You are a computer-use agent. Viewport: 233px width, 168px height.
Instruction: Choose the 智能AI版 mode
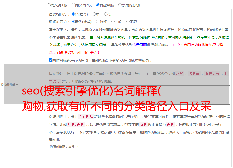click(98, 5)
